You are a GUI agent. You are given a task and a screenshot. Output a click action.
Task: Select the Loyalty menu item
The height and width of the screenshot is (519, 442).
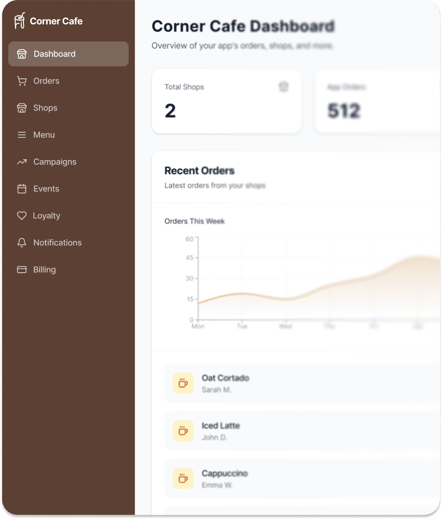click(x=47, y=216)
